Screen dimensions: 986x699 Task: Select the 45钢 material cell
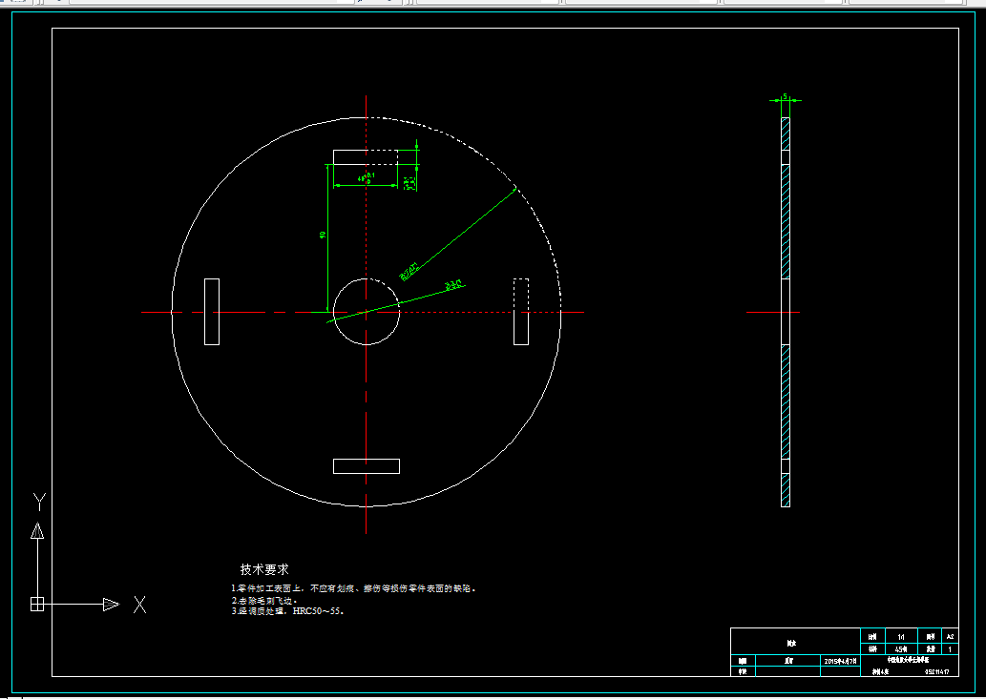tap(901, 649)
